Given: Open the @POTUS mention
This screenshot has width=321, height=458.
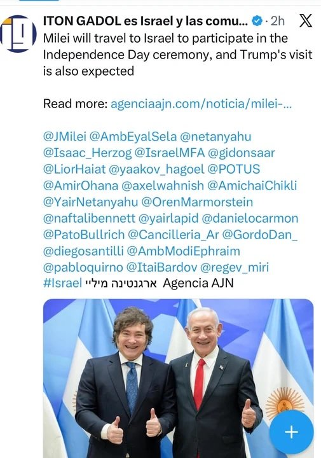Looking at the screenshot, I should [x=233, y=169].
